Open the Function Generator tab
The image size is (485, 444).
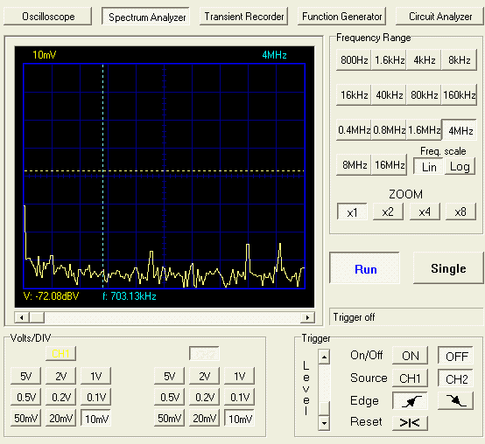tap(341, 17)
